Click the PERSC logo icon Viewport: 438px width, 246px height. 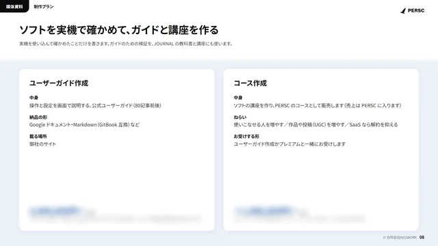(x=403, y=11)
